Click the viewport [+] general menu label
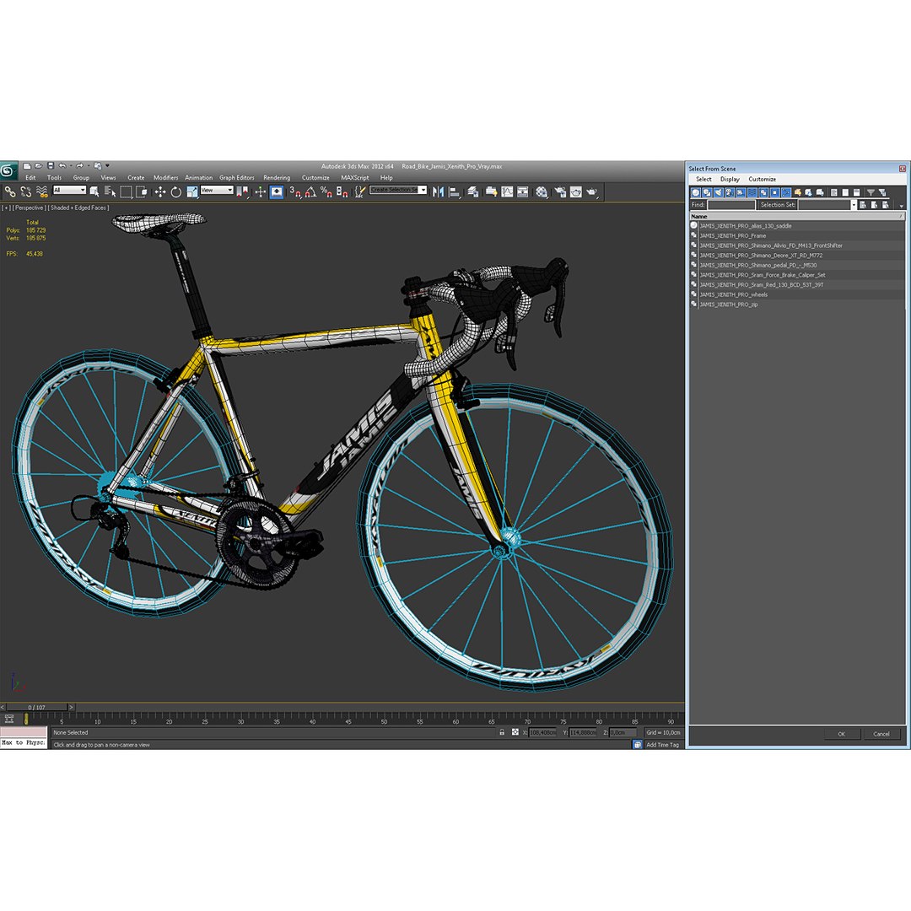The image size is (911, 911). pyautogui.click(x=6, y=208)
